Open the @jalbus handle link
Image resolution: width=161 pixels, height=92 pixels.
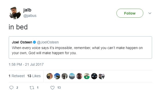click(x=30, y=16)
